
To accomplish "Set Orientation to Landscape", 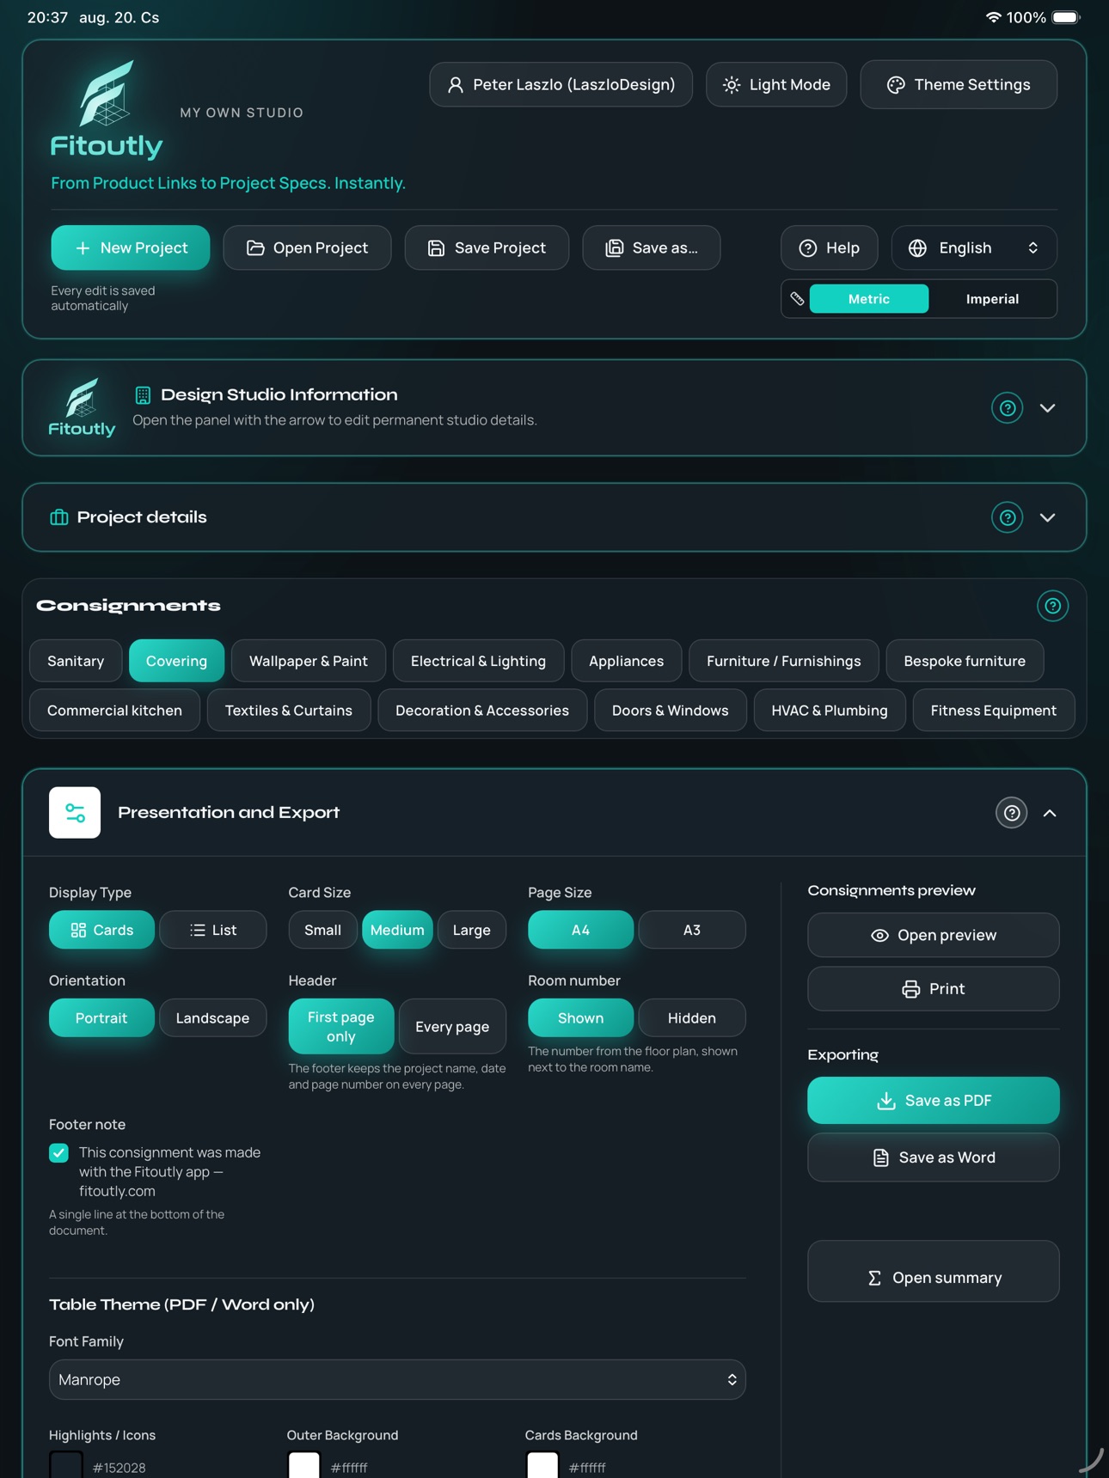I will click(x=213, y=1017).
